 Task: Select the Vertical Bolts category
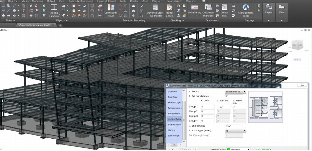pyautogui.click(x=174, y=119)
